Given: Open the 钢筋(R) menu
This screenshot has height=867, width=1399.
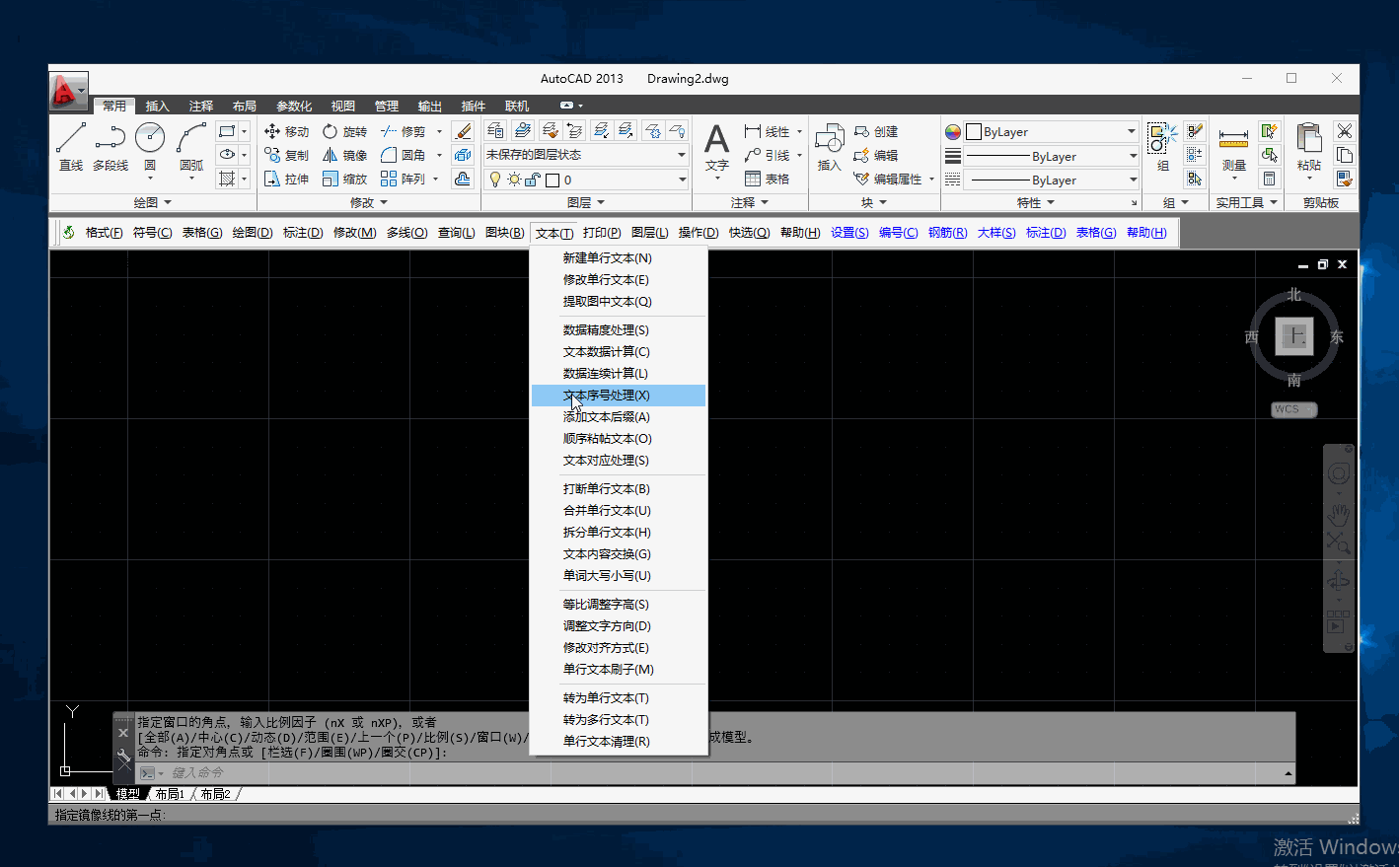Looking at the screenshot, I should (x=947, y=233).
